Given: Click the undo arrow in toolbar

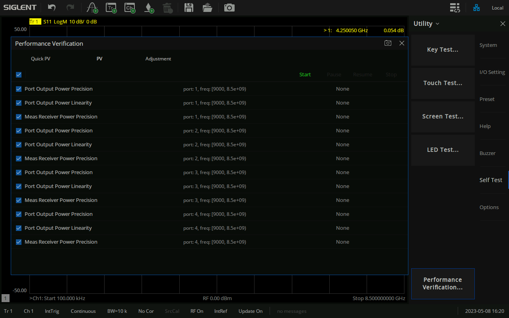Looking at the screenshot, I should pyautogui.click(x=52, y=8).
